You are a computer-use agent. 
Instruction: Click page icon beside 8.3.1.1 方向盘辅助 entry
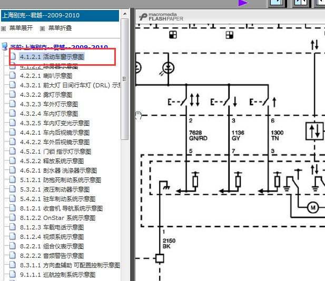coord(13,265)
